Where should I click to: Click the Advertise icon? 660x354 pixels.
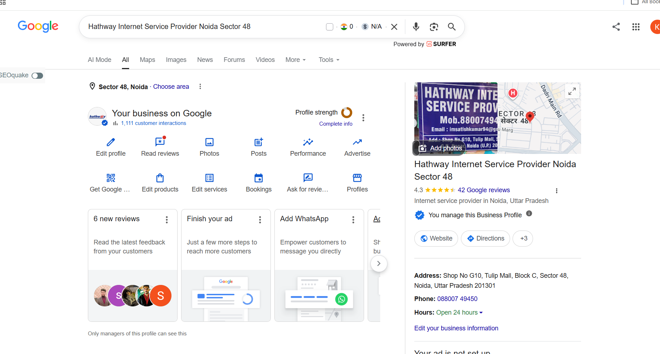click(x=357, y=142)
